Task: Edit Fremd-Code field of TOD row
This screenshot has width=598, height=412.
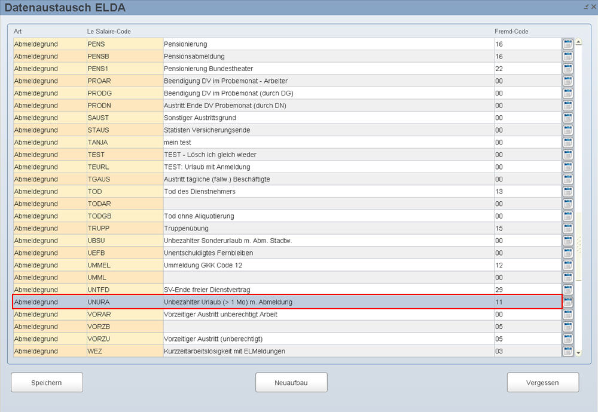Action: click(528, 192)
